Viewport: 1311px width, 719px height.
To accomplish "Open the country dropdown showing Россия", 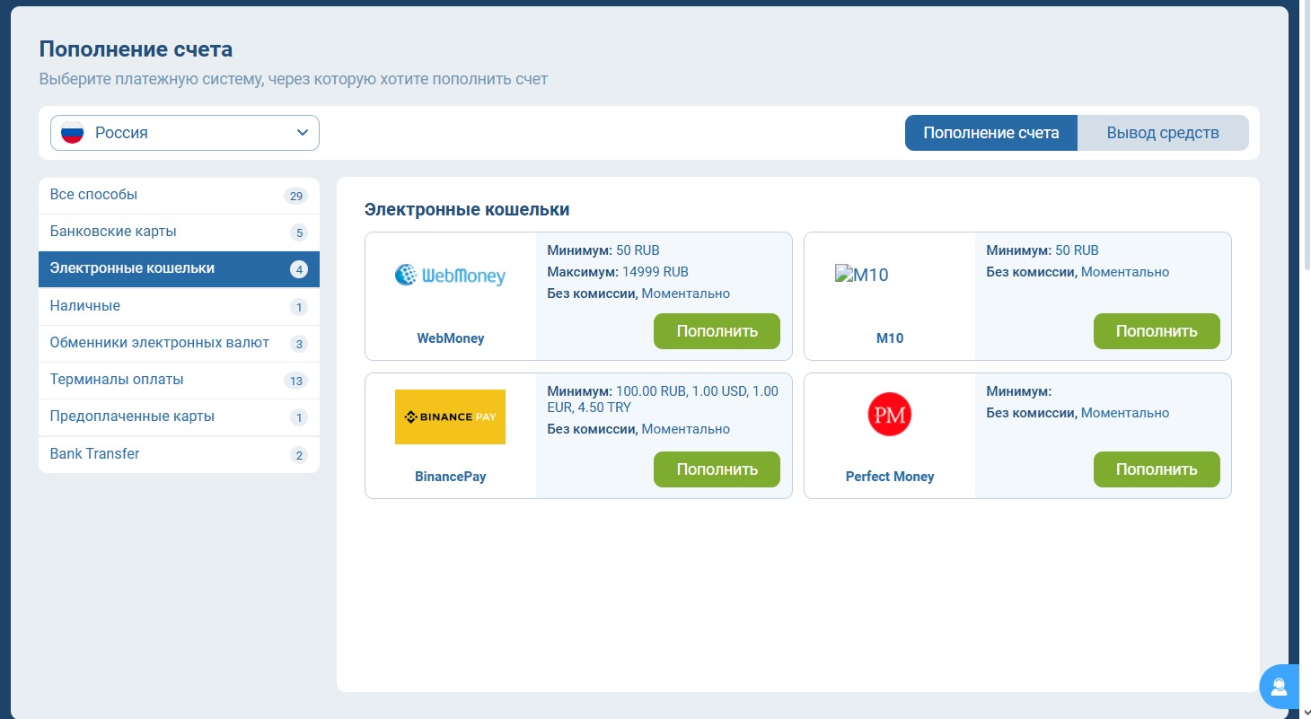I will 185,133.
